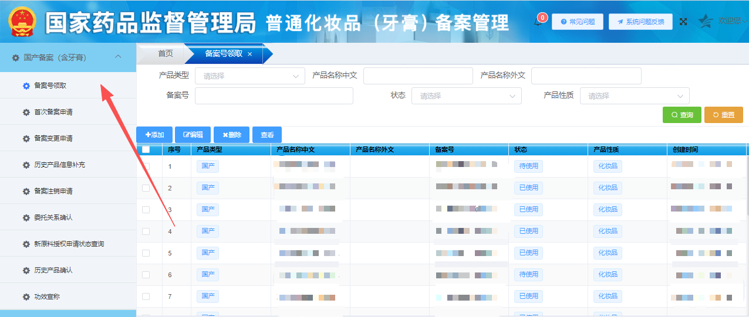Click the gear icon beside 国产备案（含牙膏）
Viewport: 749px width, 317px height.
click(15, 57)
